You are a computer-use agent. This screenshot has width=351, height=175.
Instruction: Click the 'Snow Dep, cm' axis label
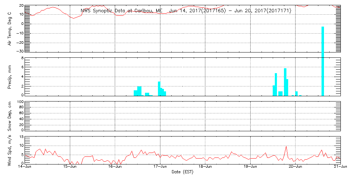(x=9, y=116)
